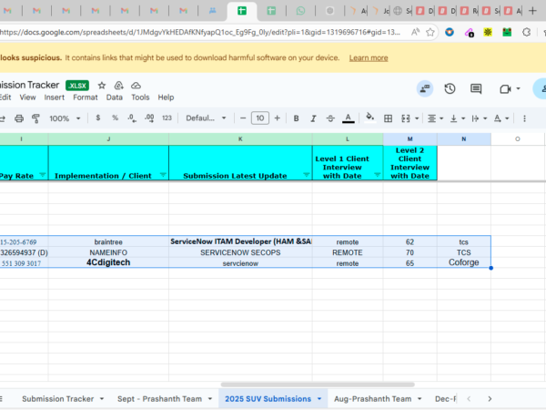Click the borders grid icon
The image size is (546, 410).
click(x=389, y=118)
